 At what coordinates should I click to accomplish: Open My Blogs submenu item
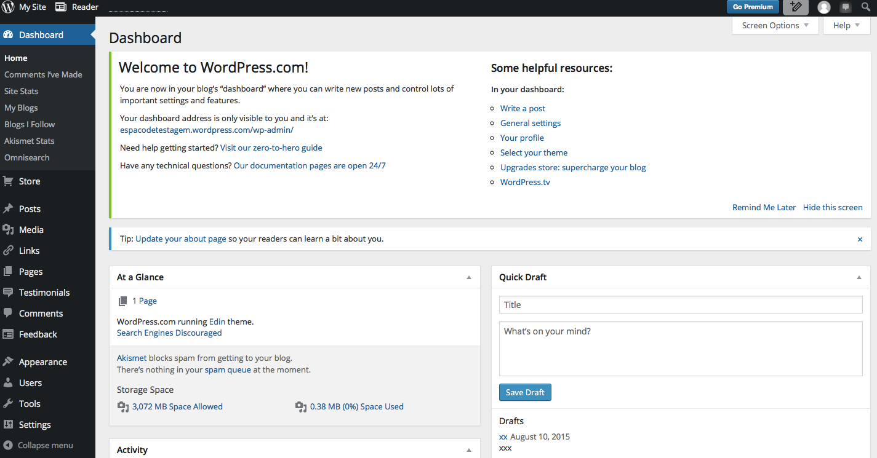[21, 108]
